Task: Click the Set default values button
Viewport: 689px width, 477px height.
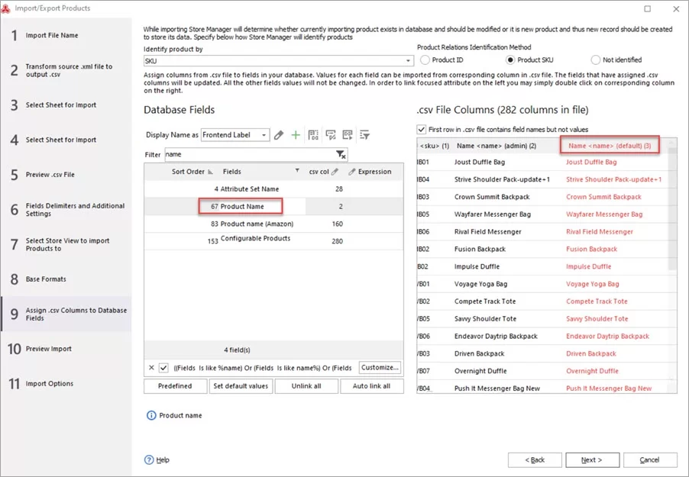Action: [241, 386]
